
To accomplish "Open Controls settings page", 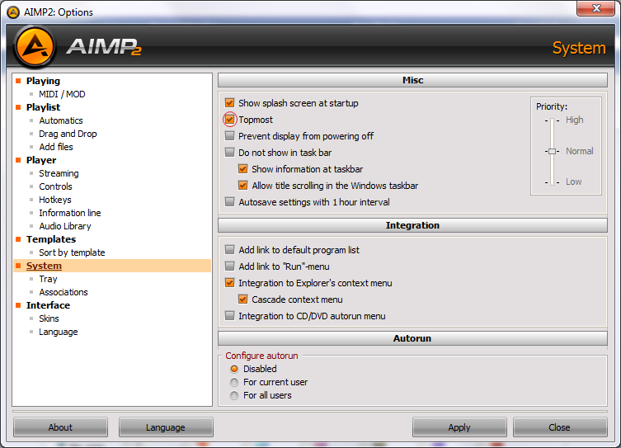I will coord(55,186).
